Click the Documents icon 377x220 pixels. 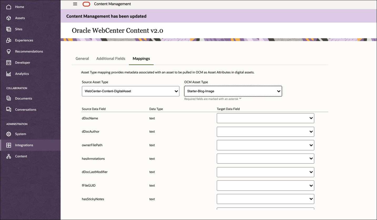tap(9, 98)
